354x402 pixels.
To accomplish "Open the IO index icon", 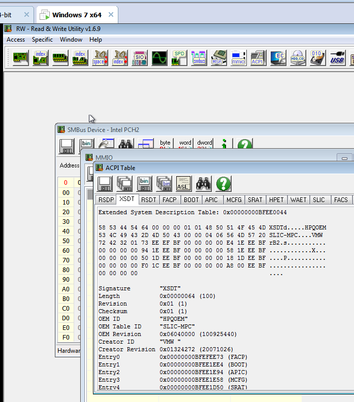I will click(x=120, y=58).
